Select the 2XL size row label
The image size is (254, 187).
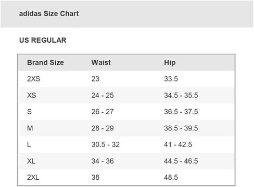click(x=33, y=177)
